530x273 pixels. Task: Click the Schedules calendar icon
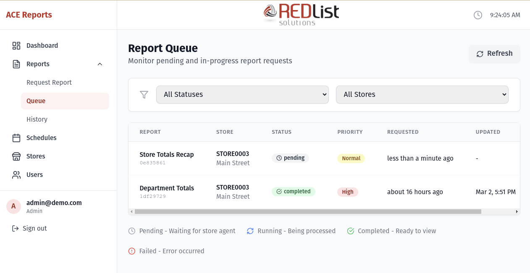(x=16, y=138)
